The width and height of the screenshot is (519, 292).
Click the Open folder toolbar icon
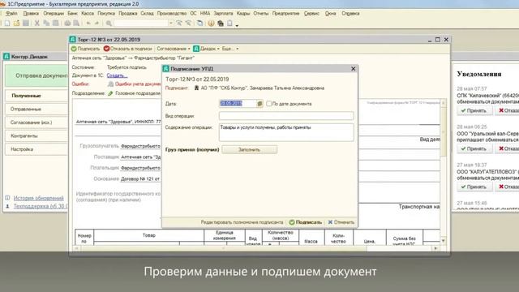pos(16,24)
